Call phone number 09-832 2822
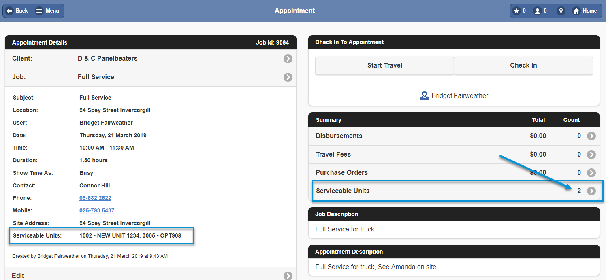Screen dimensions: 606x280 (x=95, y=198)
